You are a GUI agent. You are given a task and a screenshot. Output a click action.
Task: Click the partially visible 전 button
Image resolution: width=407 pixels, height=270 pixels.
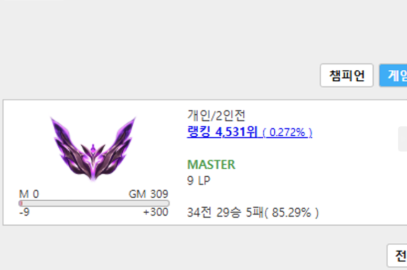coord(397,255)
